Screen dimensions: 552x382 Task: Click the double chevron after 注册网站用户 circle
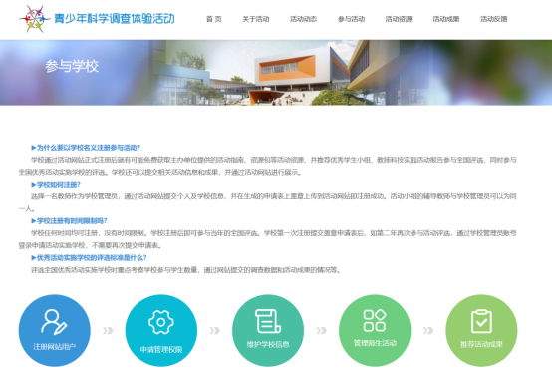pyautogui.click(x=108, y=330)
